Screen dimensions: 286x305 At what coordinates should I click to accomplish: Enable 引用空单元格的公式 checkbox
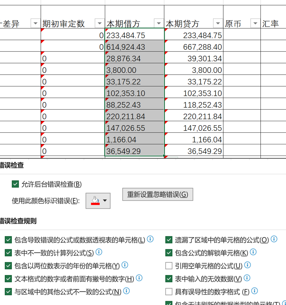click(169, 266)
